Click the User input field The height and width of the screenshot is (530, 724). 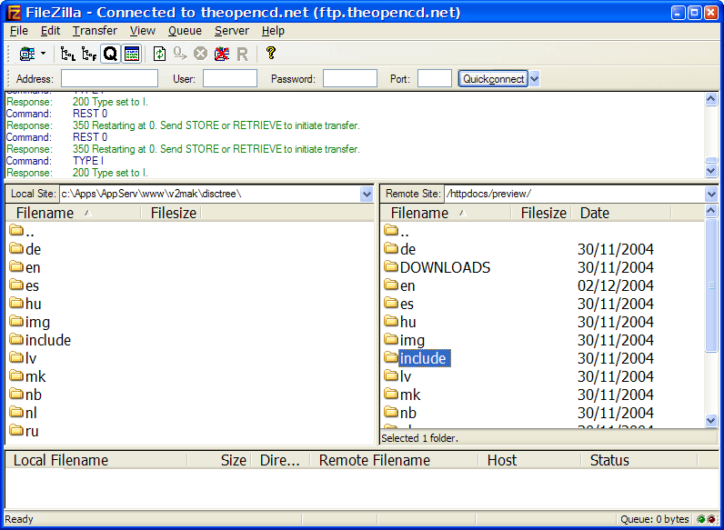click(x=230, y=78)
